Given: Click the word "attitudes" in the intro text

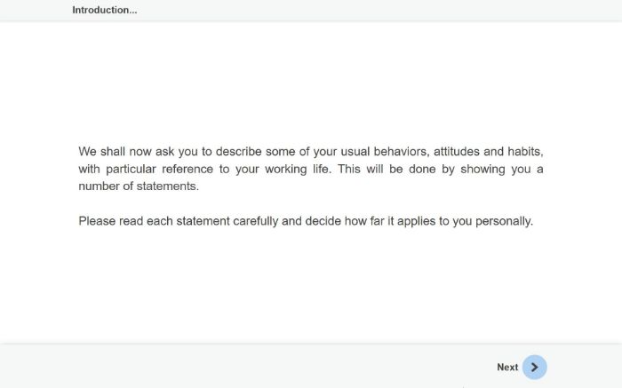Looking at the screenshot, I should [458, 152].
